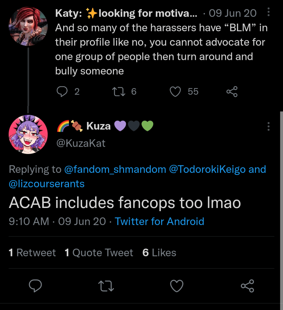This screenshot has width=283, height=310.
Task: Reply to Kuza's ACAB tweet
Action: 35,285
